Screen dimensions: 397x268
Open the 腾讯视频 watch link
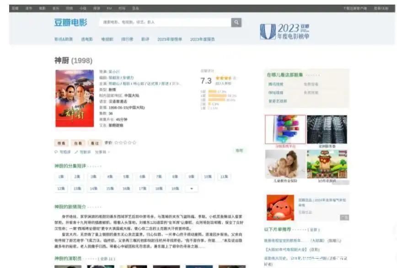(x=276, y=84)
